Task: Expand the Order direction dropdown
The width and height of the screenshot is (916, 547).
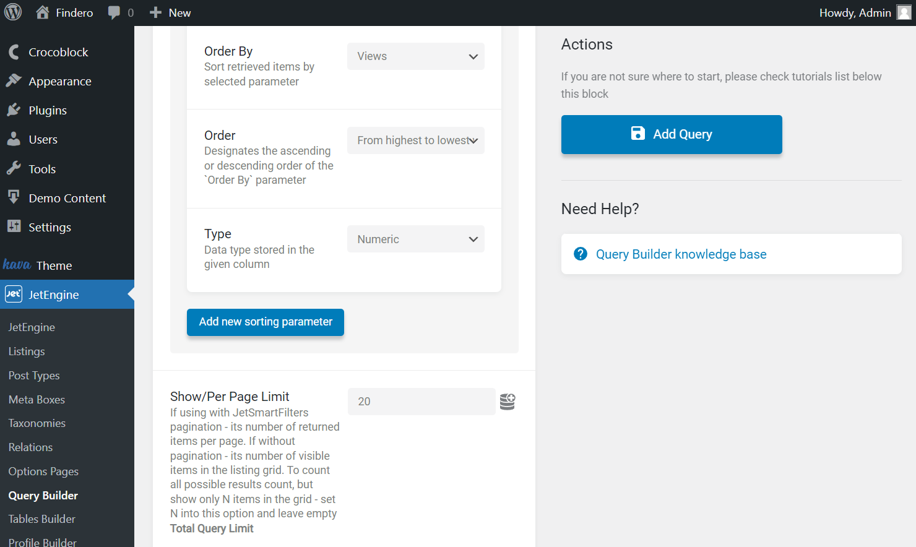Action: [415, 140]
